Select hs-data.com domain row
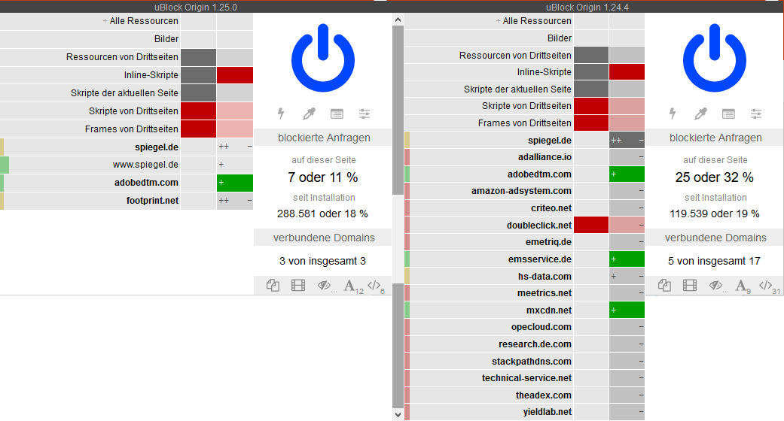784x421 pixels. tap(489, 276)
